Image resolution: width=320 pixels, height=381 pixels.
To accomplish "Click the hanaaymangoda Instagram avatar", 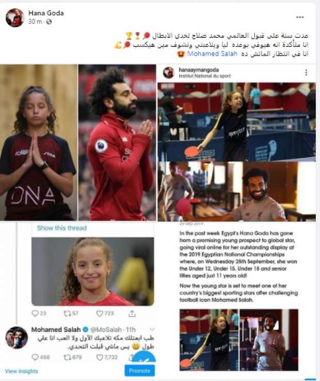I will [168, 72].
